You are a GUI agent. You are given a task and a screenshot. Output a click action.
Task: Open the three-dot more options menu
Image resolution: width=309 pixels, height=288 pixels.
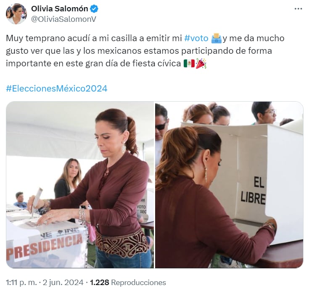298,9
